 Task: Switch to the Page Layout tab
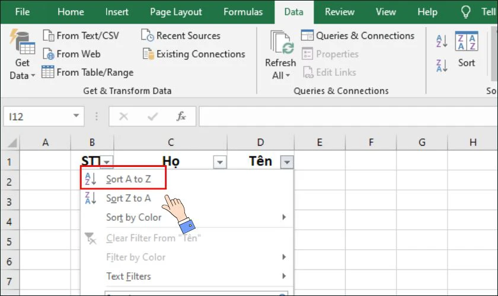click(x=175, y=12)
